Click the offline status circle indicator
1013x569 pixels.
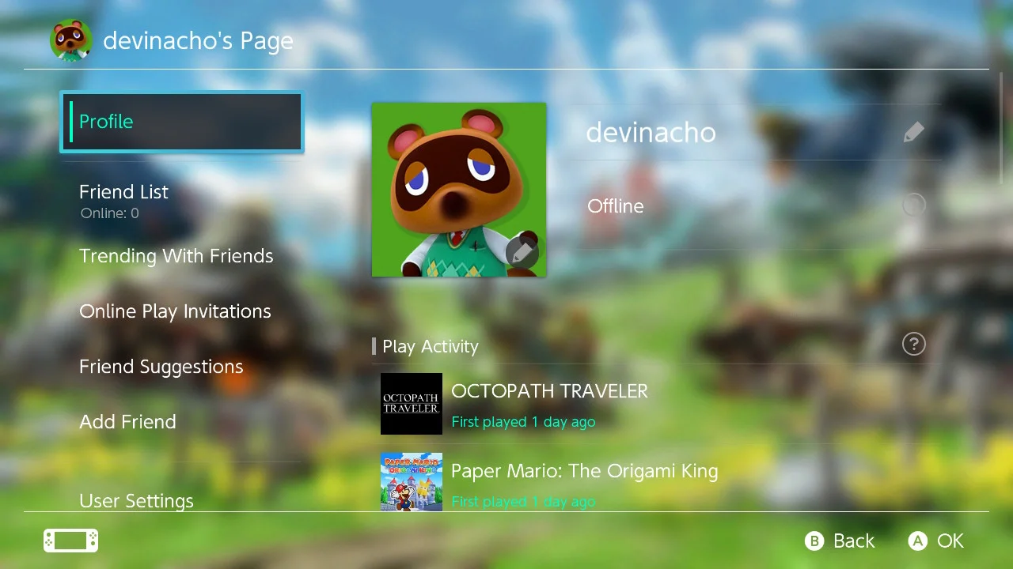[913, 205]
